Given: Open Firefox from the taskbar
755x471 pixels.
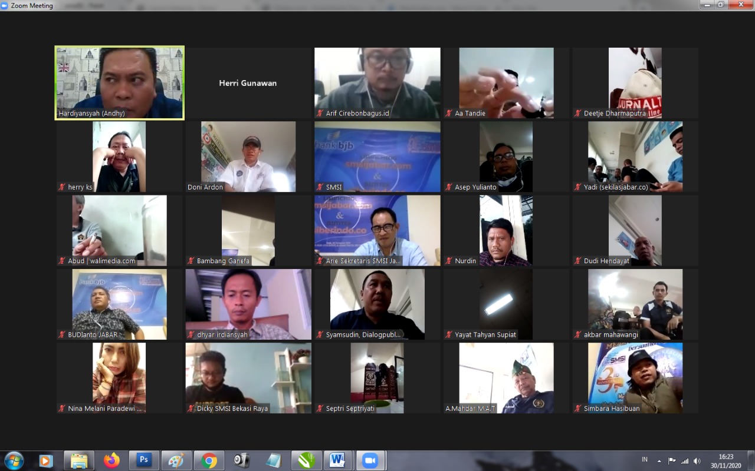Looking at the screenshot, I should [111, 460].
